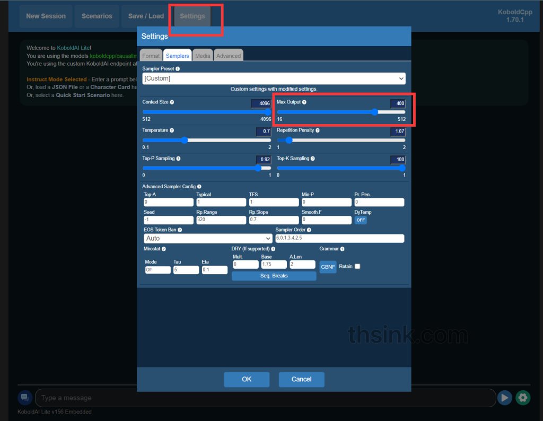Open the GBNF grammar button
The width and height of the screenshot is (543, 421).
328,267
